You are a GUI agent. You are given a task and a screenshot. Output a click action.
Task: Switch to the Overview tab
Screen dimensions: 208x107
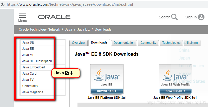[79, 43]
